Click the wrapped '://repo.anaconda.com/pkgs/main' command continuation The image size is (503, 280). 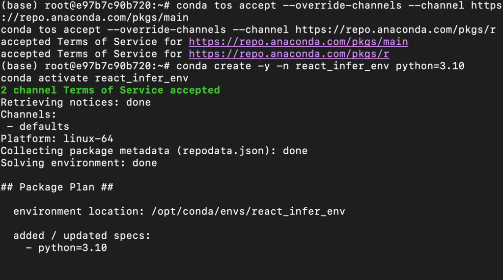tap(95, 18)
